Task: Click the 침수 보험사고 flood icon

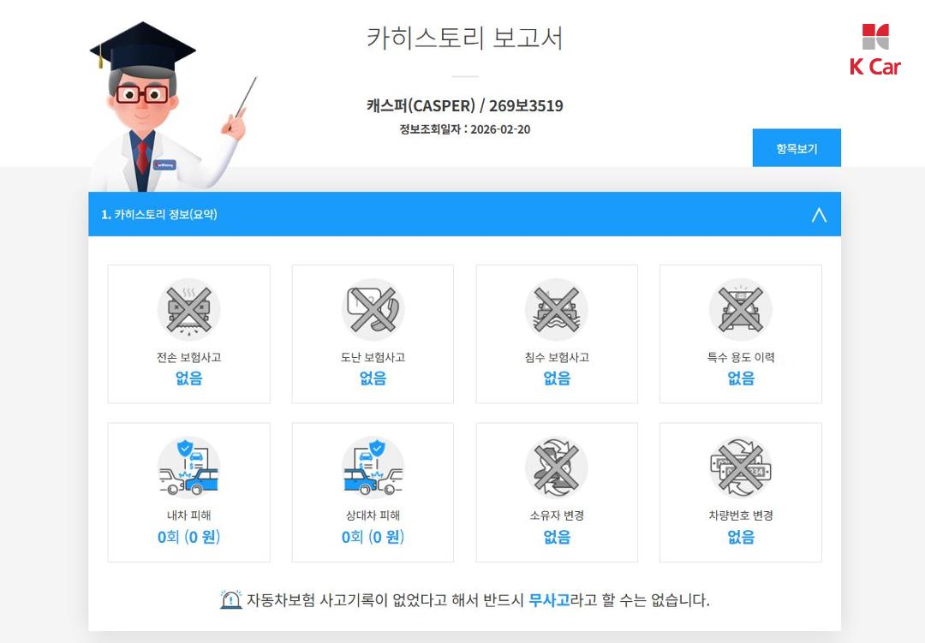Action: click(557, 309)
